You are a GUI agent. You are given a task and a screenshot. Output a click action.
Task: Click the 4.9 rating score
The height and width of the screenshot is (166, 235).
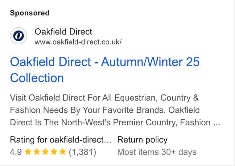16,152
